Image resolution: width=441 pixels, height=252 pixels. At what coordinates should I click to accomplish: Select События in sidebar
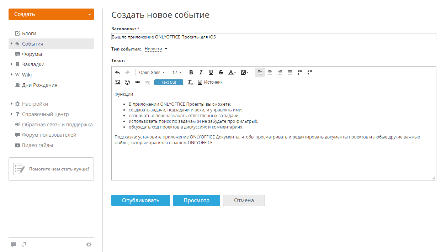click(x=32, y=44)
